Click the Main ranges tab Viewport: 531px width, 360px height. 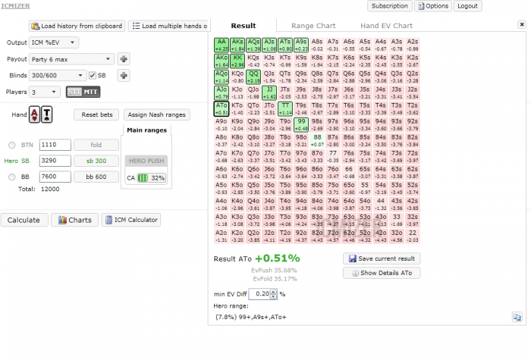pyautogui.click(x=146, y=130)
